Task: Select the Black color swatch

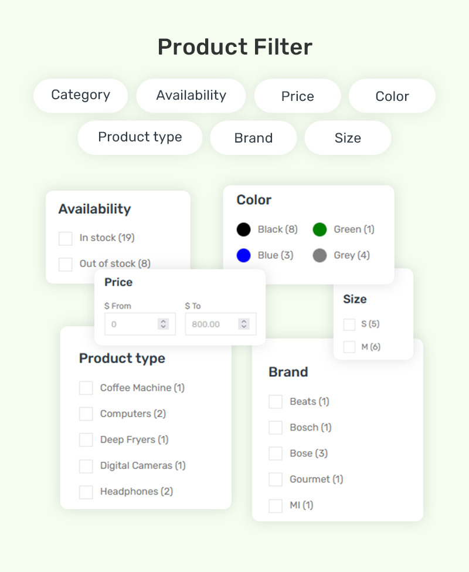Action: click(243, 229)
